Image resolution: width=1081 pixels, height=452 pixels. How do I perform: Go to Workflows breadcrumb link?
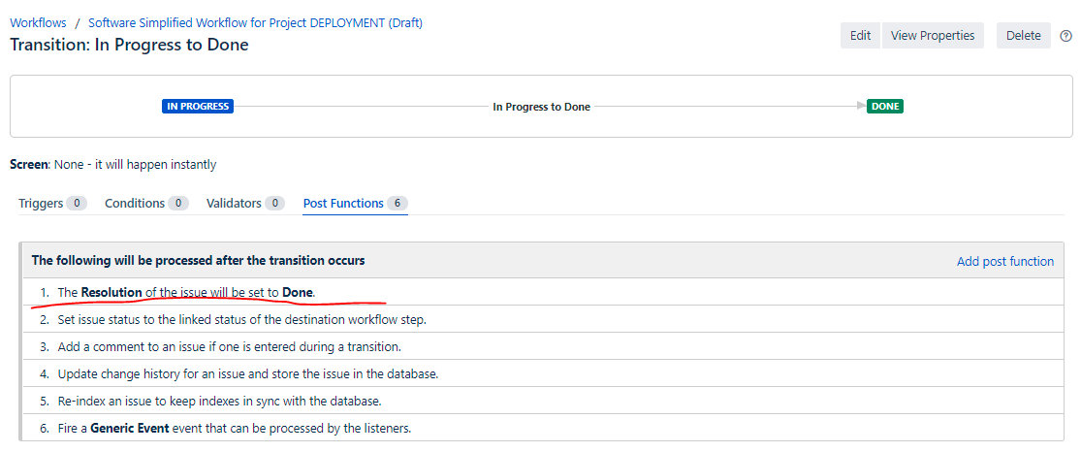click(x=37, y=22)
